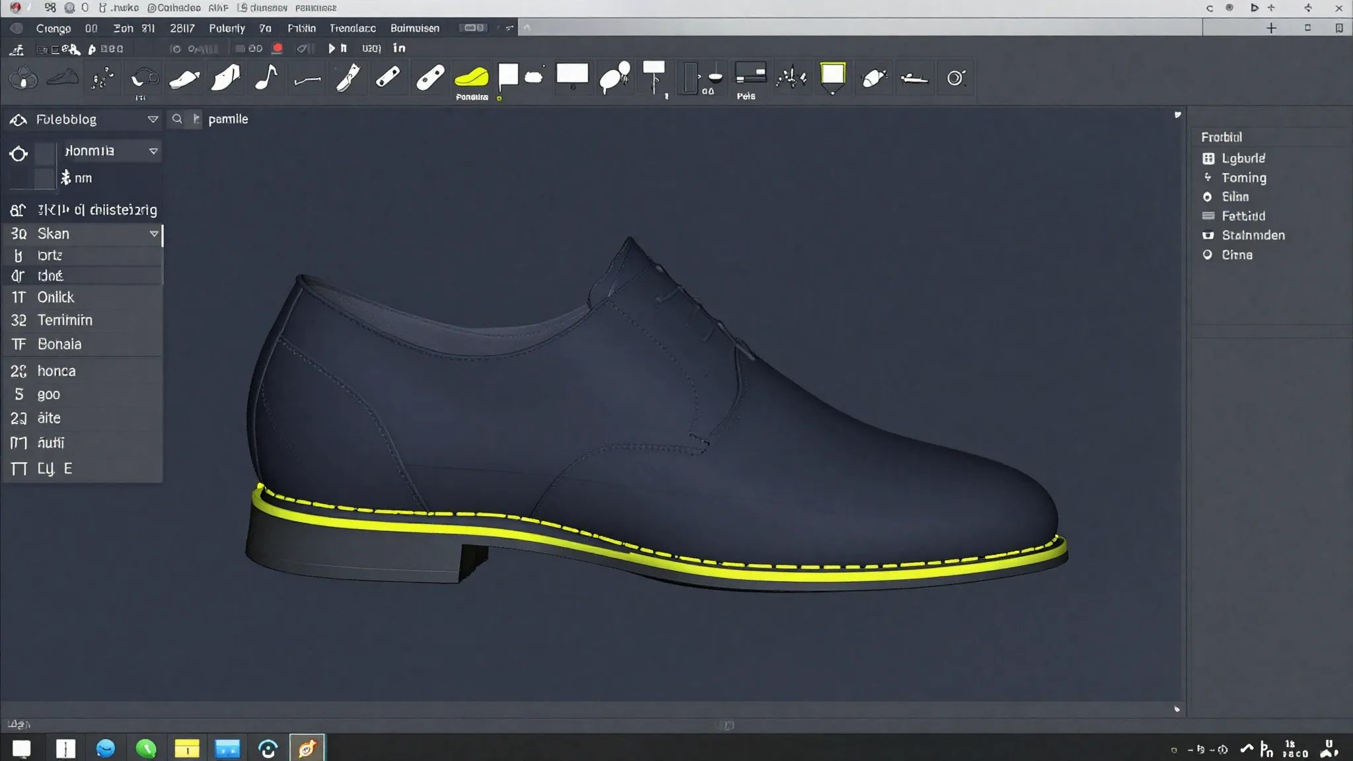This screenshot has height=761, width=1353.
Task: Select the honca list row
Action: point(83,371)
